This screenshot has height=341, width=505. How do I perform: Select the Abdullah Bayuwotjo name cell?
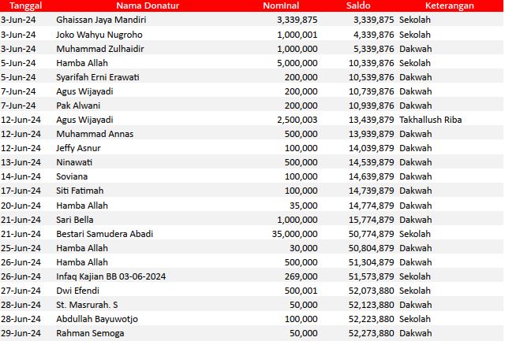point(98,319)
